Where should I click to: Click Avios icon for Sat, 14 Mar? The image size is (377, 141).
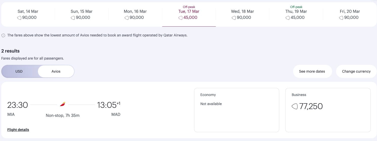(19, 18)
